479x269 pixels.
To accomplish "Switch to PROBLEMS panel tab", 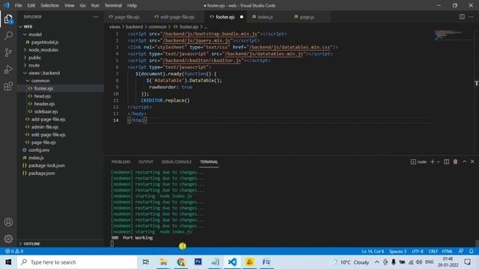I will pyautogui.click(x=120, y=161).
